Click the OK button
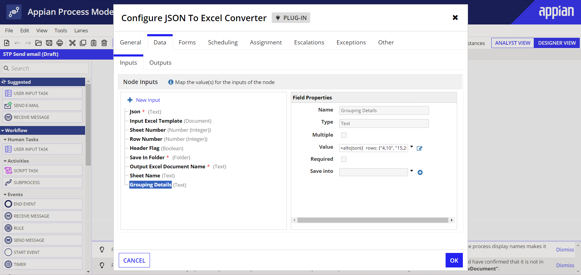Screen dimensions: 581x275 [454, 260]
